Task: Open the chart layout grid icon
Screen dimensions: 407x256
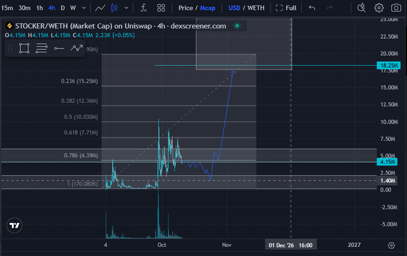Action: tap(161, 8)
